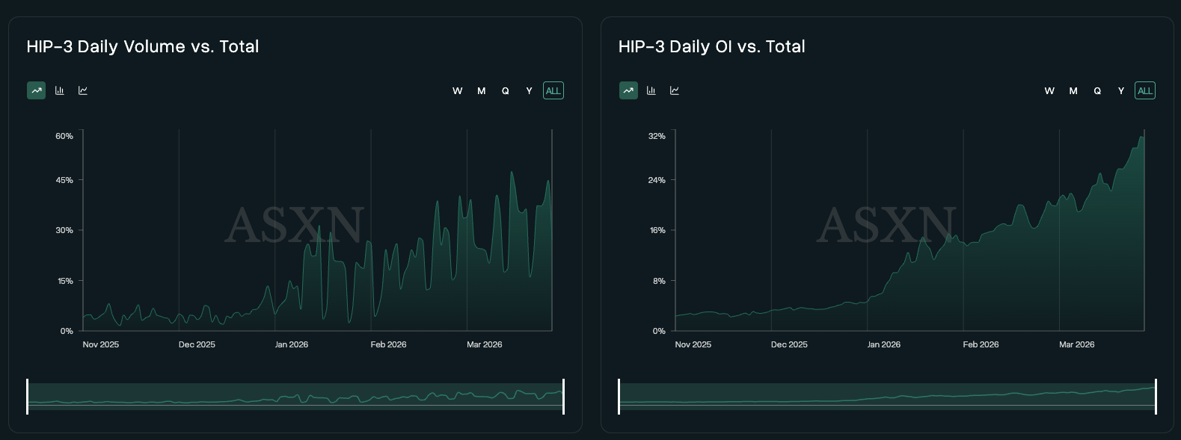Image resolution: width=1181 pixels, height=440 pixels.
Task: Click 'Mar 2026' on Daily OI axis
Action: tap(1077, 344)
